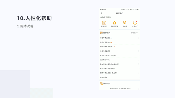Click the time display in the phone status bar
Viewport: 175px width, 98px height.
pyautogui.click(x=103, y=10)
